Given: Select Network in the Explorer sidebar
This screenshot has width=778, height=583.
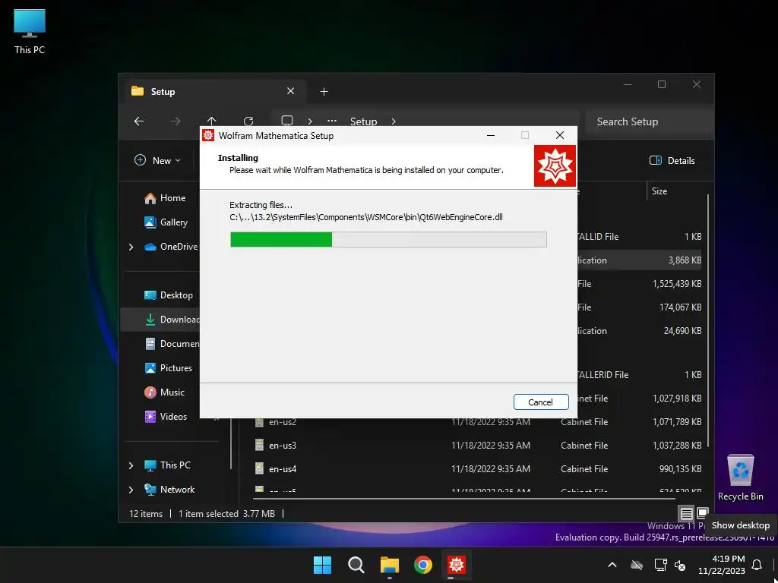Looking at the screenshot, I should [169, 490].
